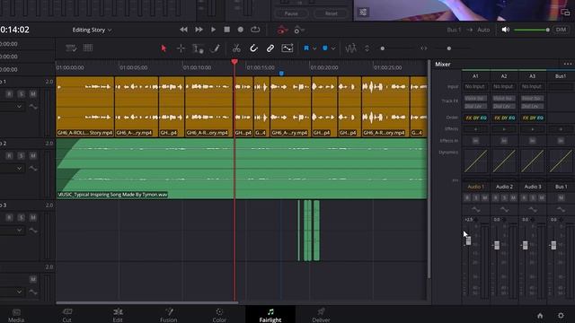575x323 pixels.
Task: Click the sliders settings icon by viewer
Action: click(x=363, y=12)
